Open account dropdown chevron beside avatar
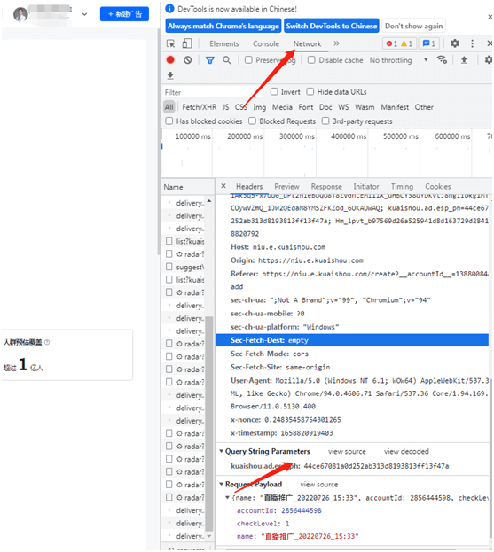The height and width of the screenshot is (552, 494). pos(84,14)
